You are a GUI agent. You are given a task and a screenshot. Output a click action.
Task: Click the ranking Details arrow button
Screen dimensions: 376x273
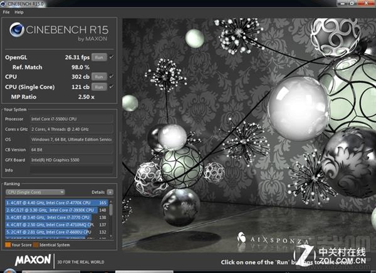coord(110,192)
